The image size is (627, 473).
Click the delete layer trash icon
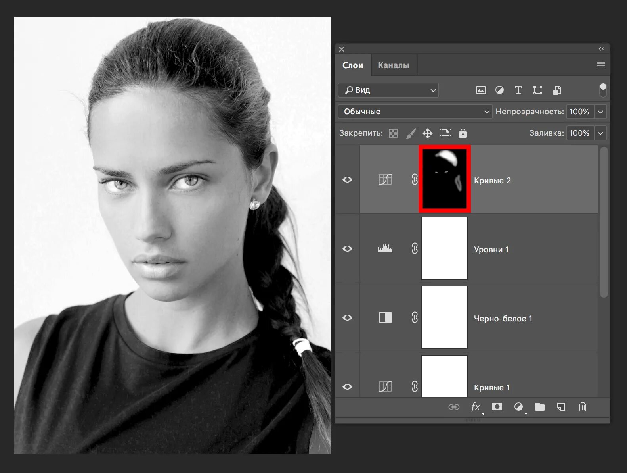582,407
